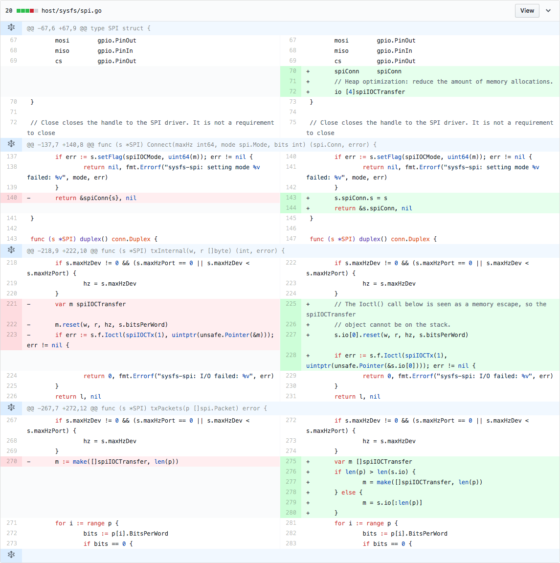The height and width of the screenshot is (563, 560).
Task: Click the View file button
Action: [x=527, y=11]
